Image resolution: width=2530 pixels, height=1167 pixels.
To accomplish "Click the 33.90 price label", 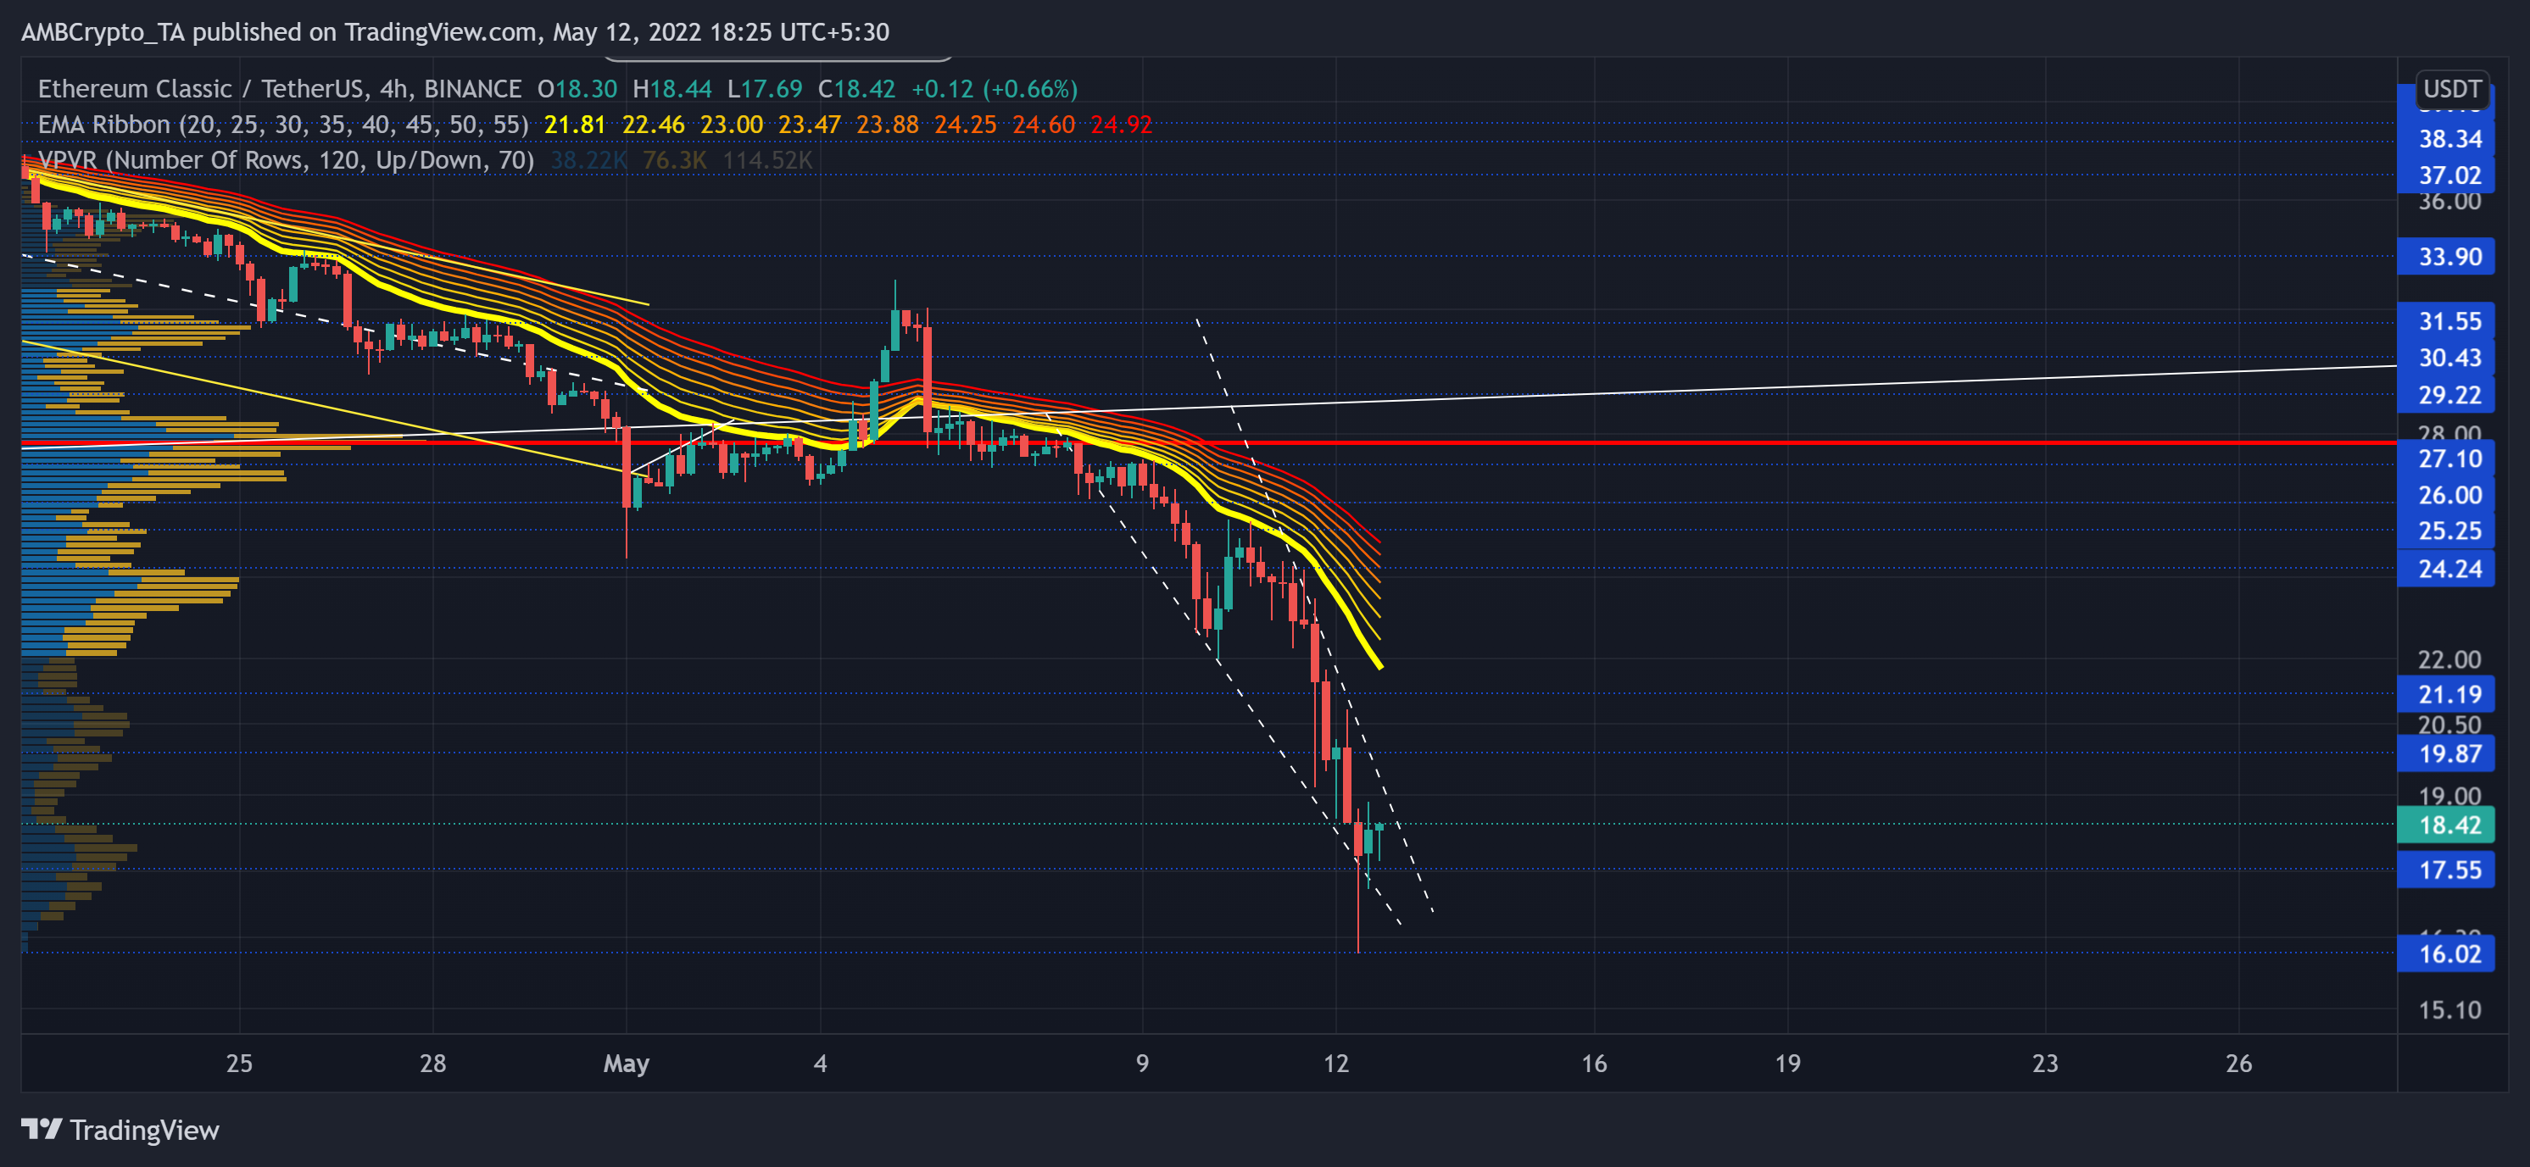I will [2445, 257].
